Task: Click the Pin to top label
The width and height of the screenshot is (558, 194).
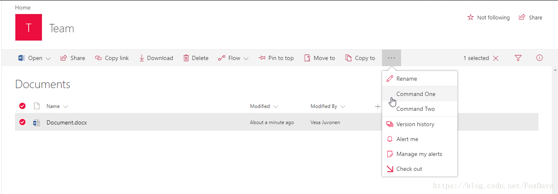Action: tap(281, 58)
